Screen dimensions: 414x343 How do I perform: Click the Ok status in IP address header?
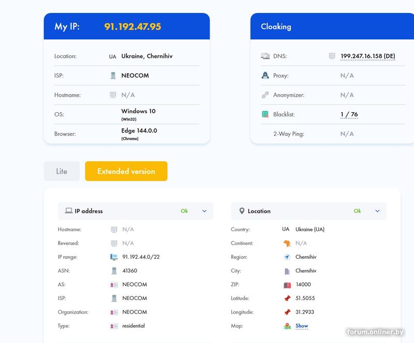pyautogui.click(x=184, y=211)
